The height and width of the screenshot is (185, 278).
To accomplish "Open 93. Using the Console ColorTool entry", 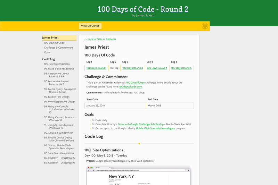I will (x=59, y=109).
